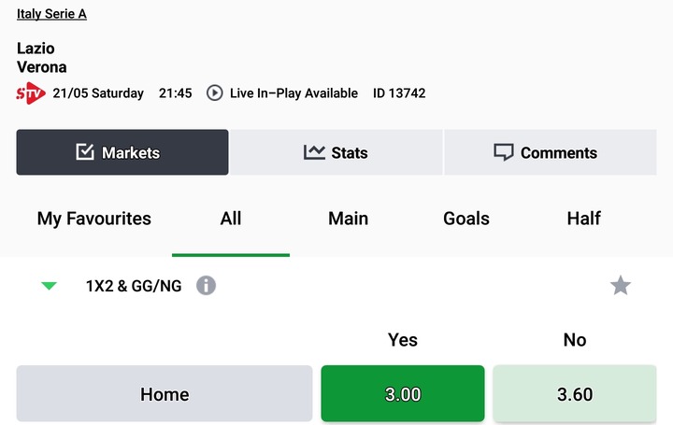Switch to the Stats tab

pyautogui.click(x=336, y=152)
